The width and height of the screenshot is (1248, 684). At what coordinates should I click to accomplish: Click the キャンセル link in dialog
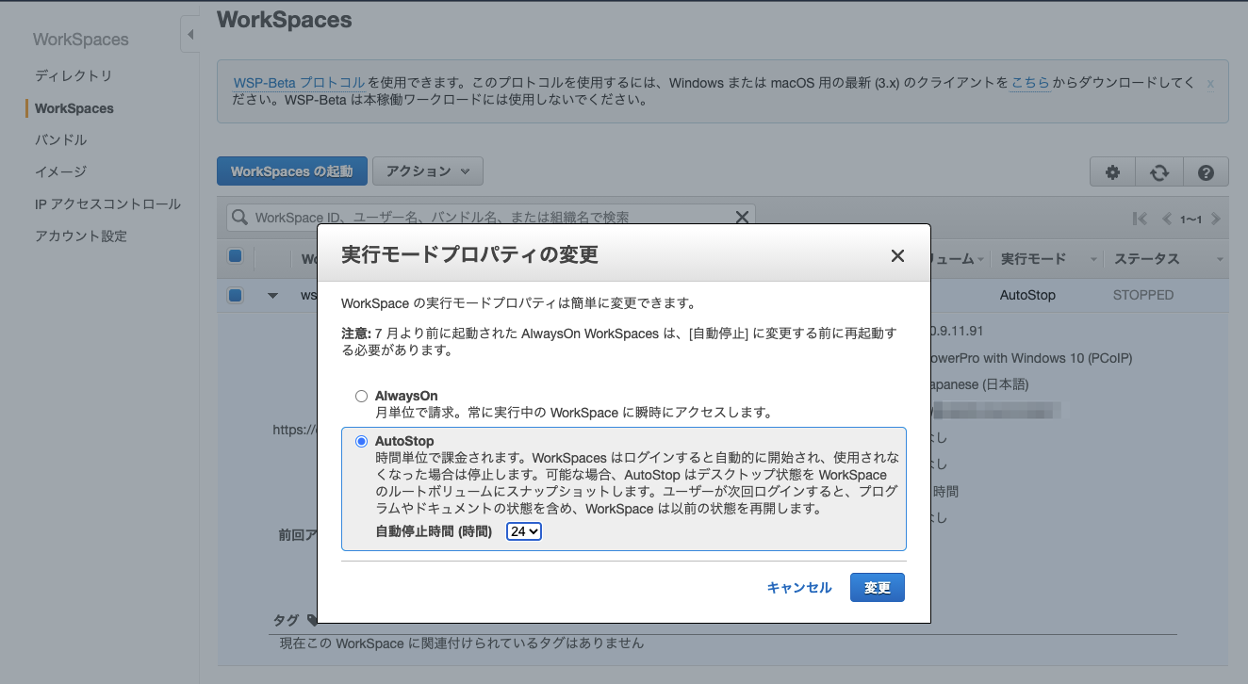coord(799,587)
